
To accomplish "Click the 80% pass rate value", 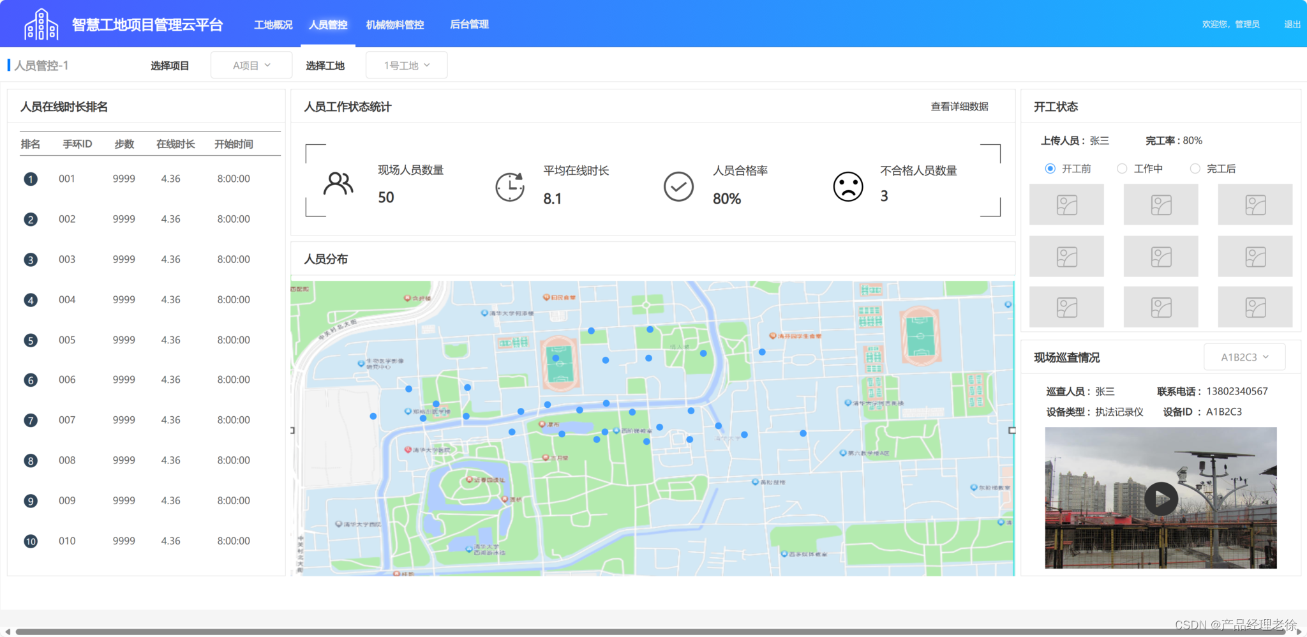I will coord(727,199).
